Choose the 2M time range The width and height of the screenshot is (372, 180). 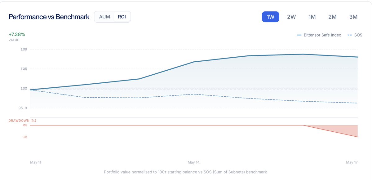[x=332, y=17]
